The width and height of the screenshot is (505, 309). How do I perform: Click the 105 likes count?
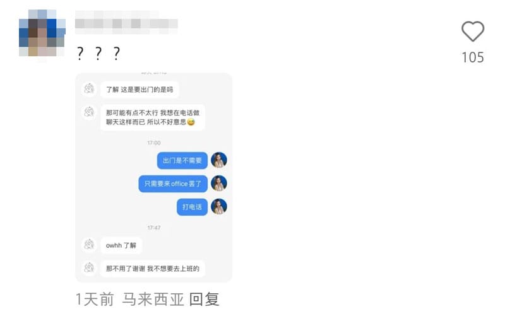(x=473, y=57)
